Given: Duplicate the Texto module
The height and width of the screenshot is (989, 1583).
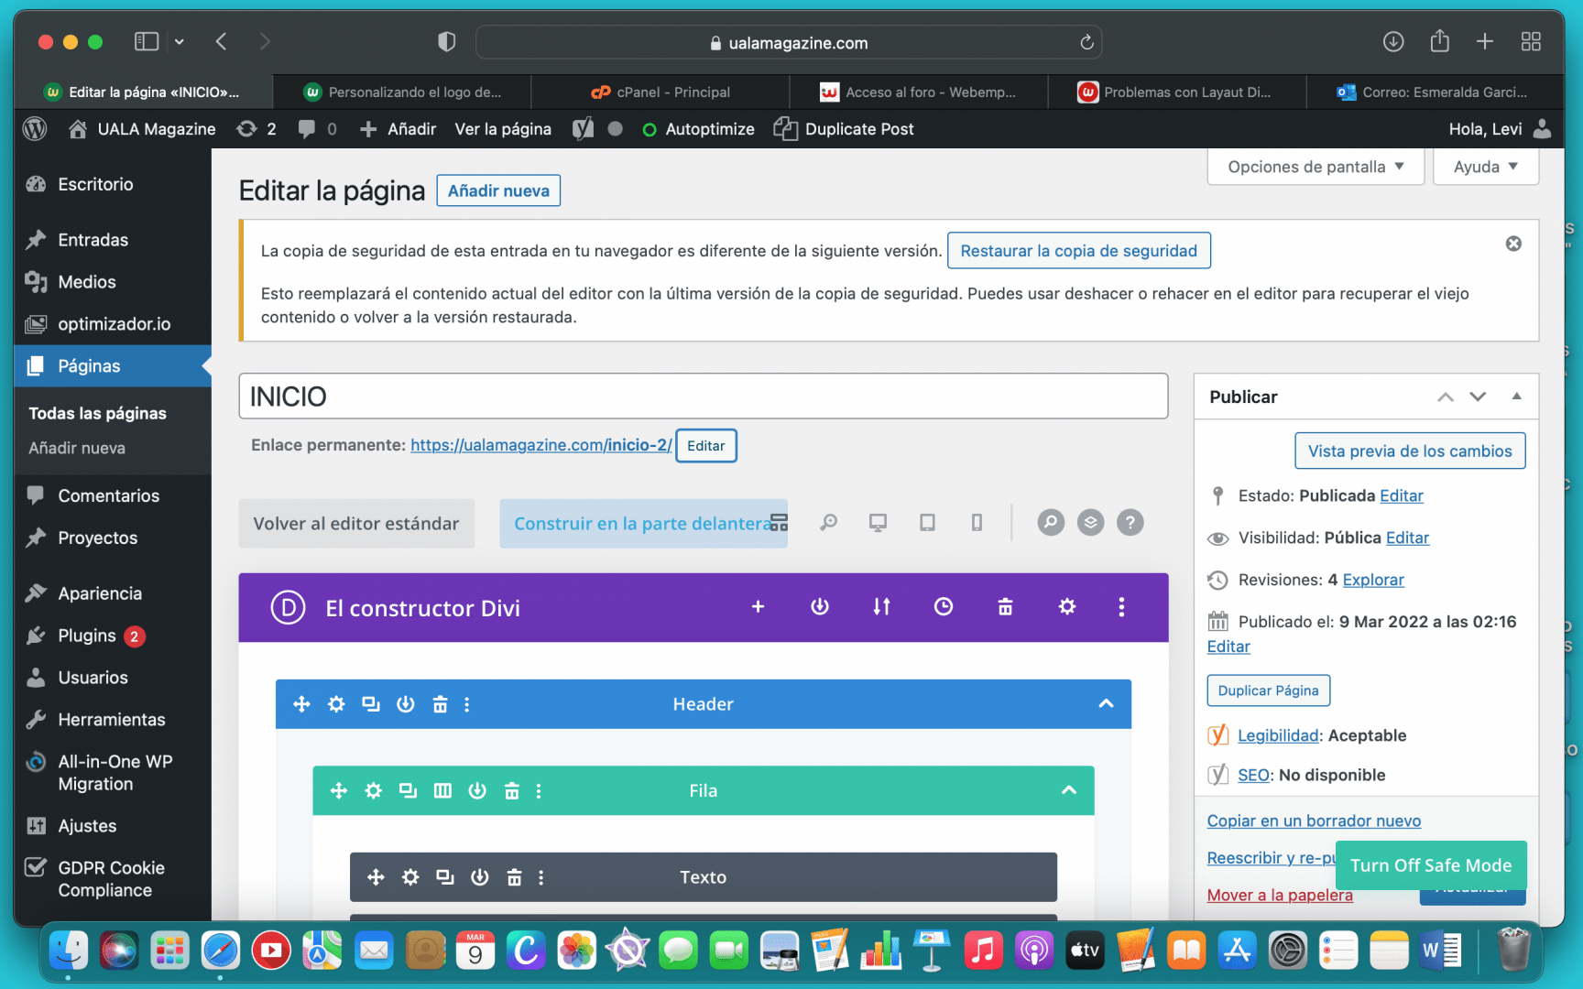Looking at the screenshot, I should [x=445, y=877].
